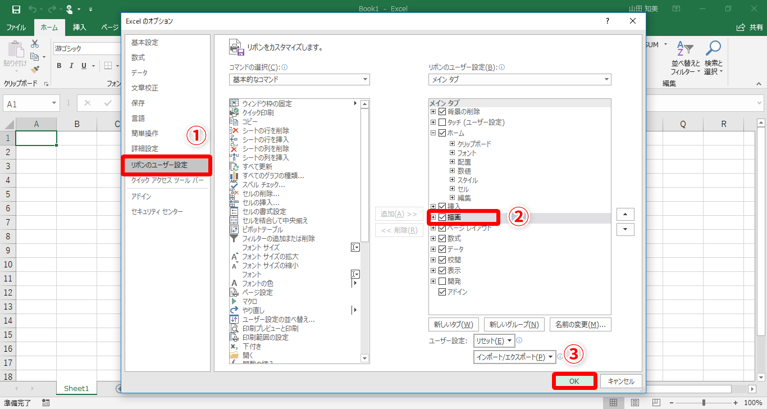Click the 並べ替えとフィルター sort icon

(685, 49)
